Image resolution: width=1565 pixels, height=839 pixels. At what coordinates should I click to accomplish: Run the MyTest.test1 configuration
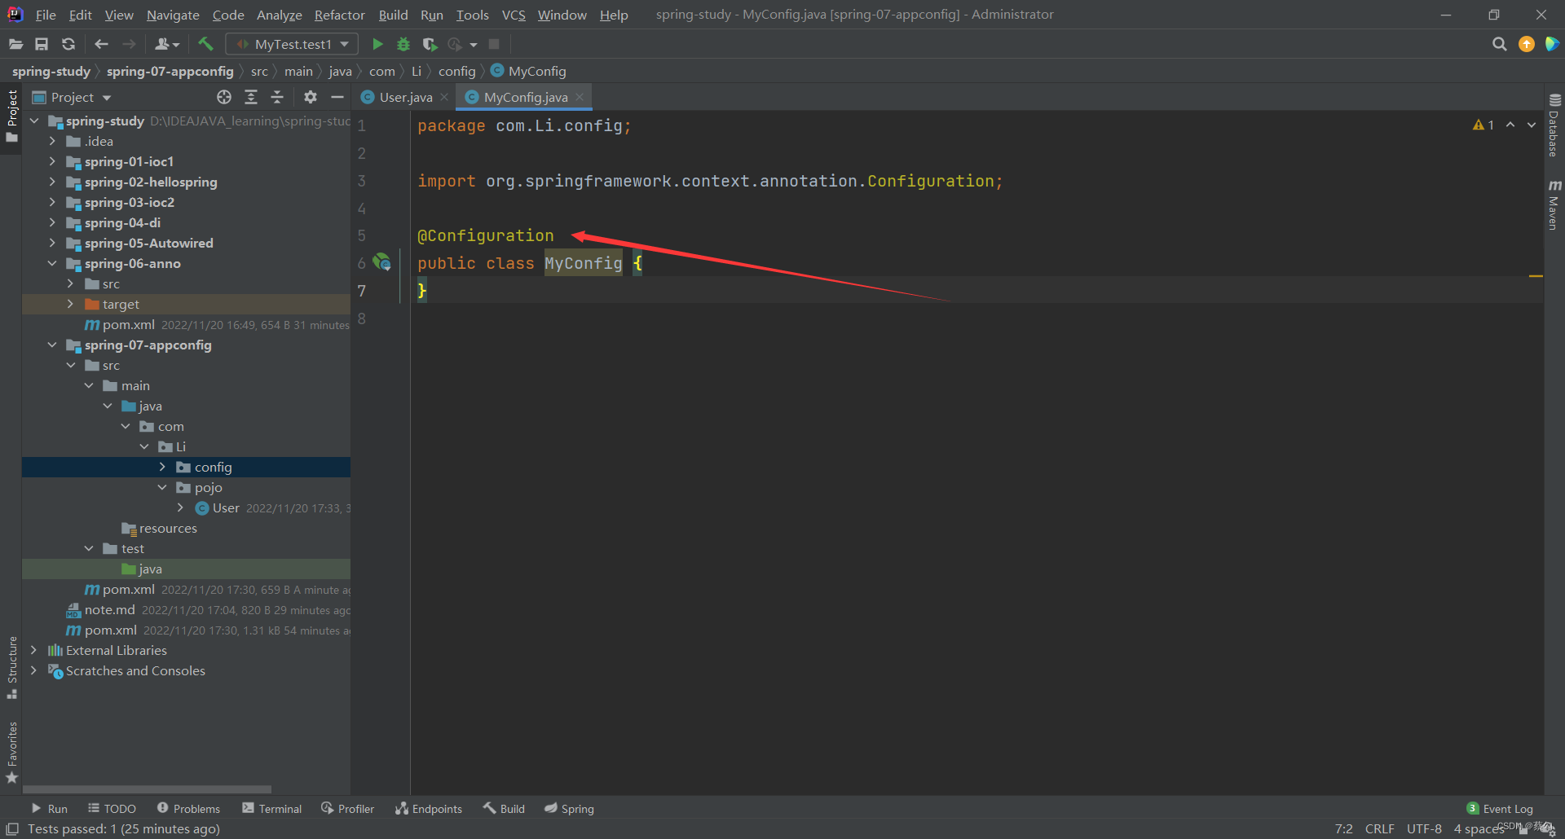[377, 44]
